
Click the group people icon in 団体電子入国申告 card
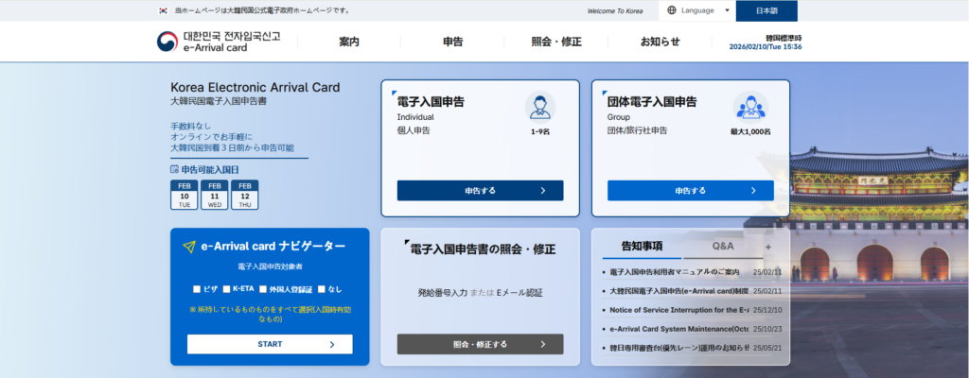coord(750,107)
